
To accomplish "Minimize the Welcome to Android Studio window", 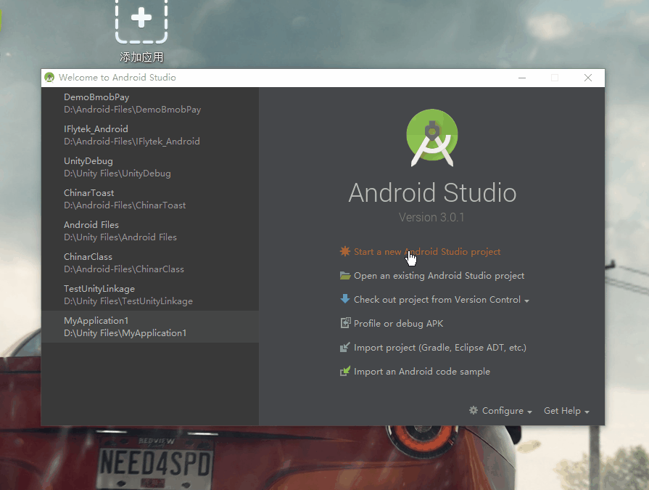I will (x=522, y=78).
